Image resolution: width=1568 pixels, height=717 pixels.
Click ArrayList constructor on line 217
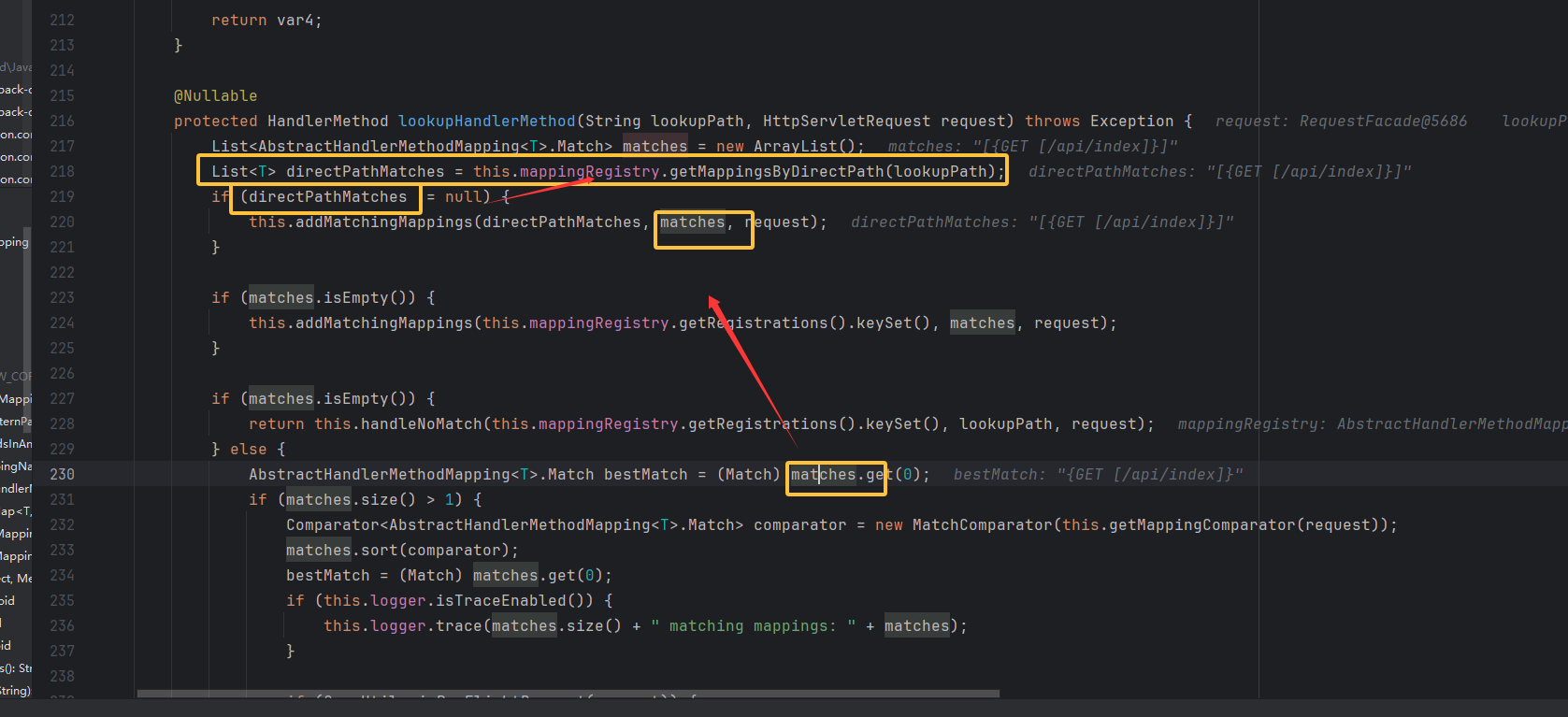tap(795, 146)
